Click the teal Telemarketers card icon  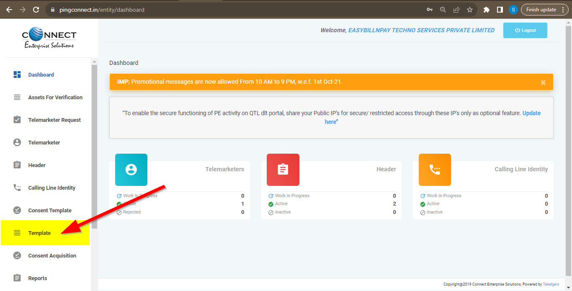[131, 170]
